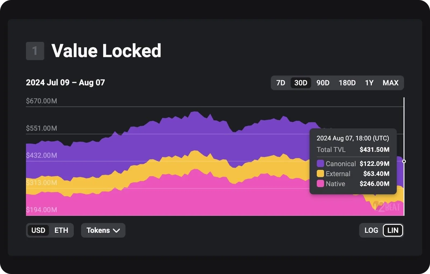
Task: Click the chevron arrow on Tokens
Action: pos(116,230)
